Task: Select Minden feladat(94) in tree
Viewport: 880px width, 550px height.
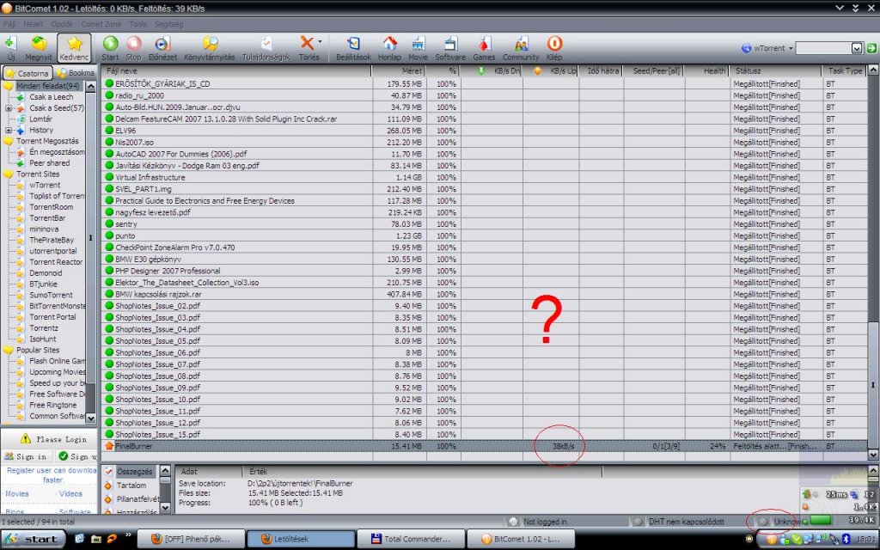Action: [x=48, y=86]
